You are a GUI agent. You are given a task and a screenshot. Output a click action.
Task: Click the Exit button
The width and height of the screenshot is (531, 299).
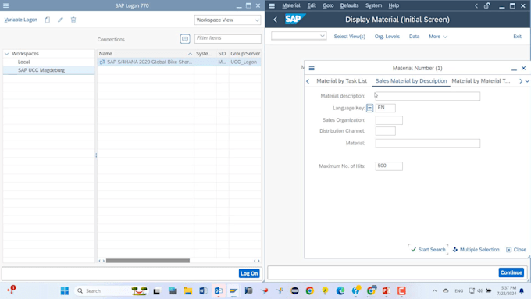point(517,37)
